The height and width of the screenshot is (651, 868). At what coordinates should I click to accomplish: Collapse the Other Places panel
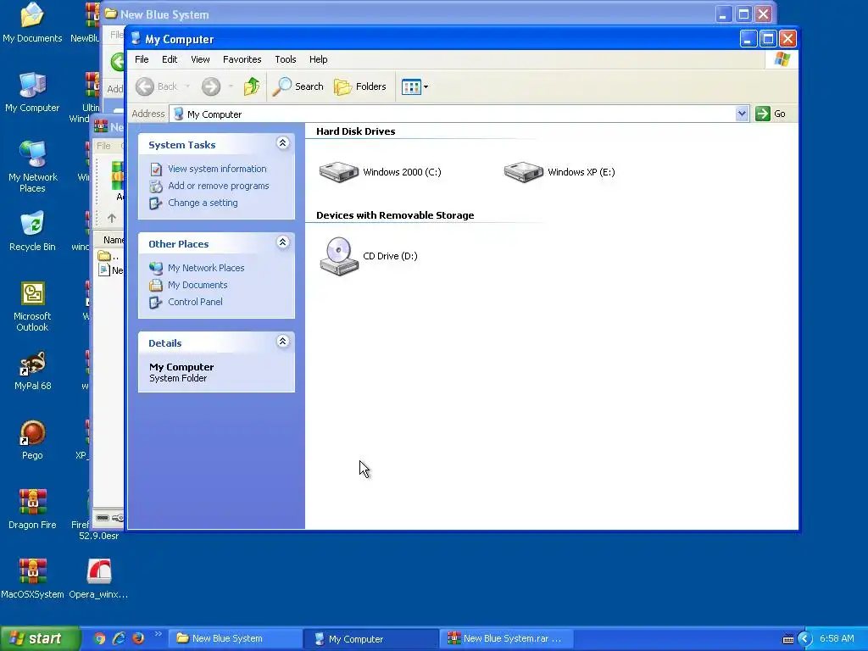[282, 242]
